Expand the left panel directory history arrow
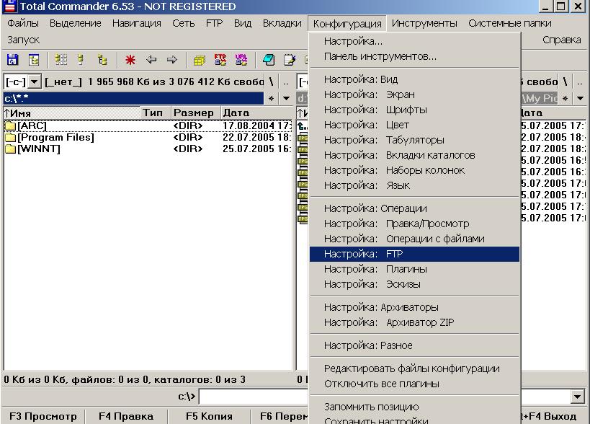Image resolution: width=590 pixels, height=424 pixels. [286, 99]
